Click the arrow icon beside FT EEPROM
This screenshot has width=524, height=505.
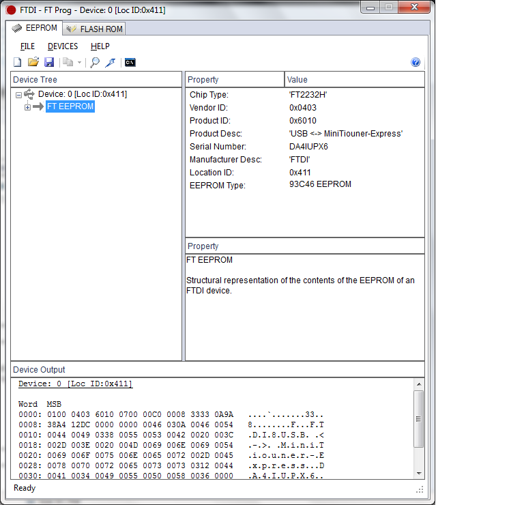(x=38, y=106)
